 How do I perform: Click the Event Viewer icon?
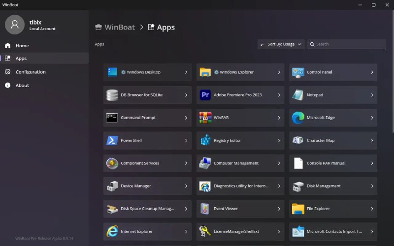[x=205, y=209]
